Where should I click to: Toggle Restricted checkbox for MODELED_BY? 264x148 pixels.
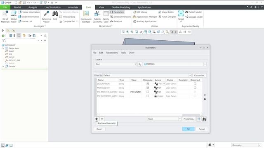coord(195,88)
